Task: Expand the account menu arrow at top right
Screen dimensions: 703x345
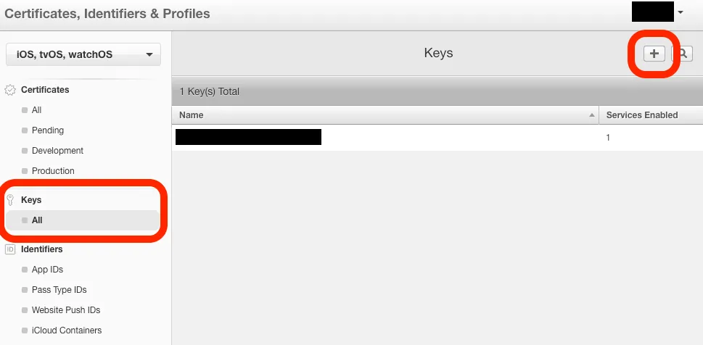Action: click(x=681, y=12)
